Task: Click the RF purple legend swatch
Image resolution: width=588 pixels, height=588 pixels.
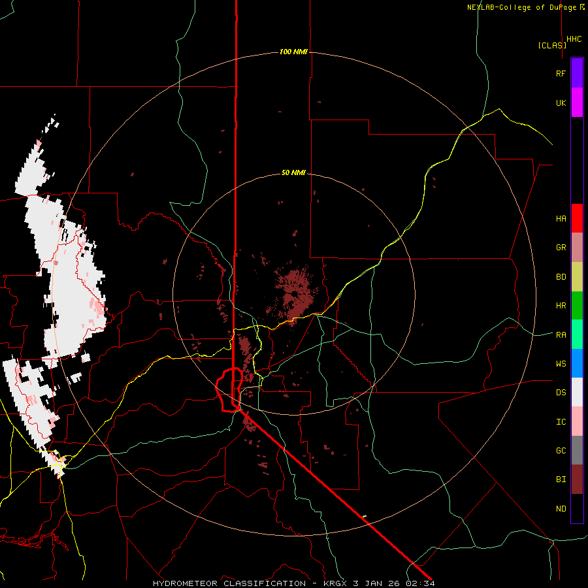Action: (577, 73)
